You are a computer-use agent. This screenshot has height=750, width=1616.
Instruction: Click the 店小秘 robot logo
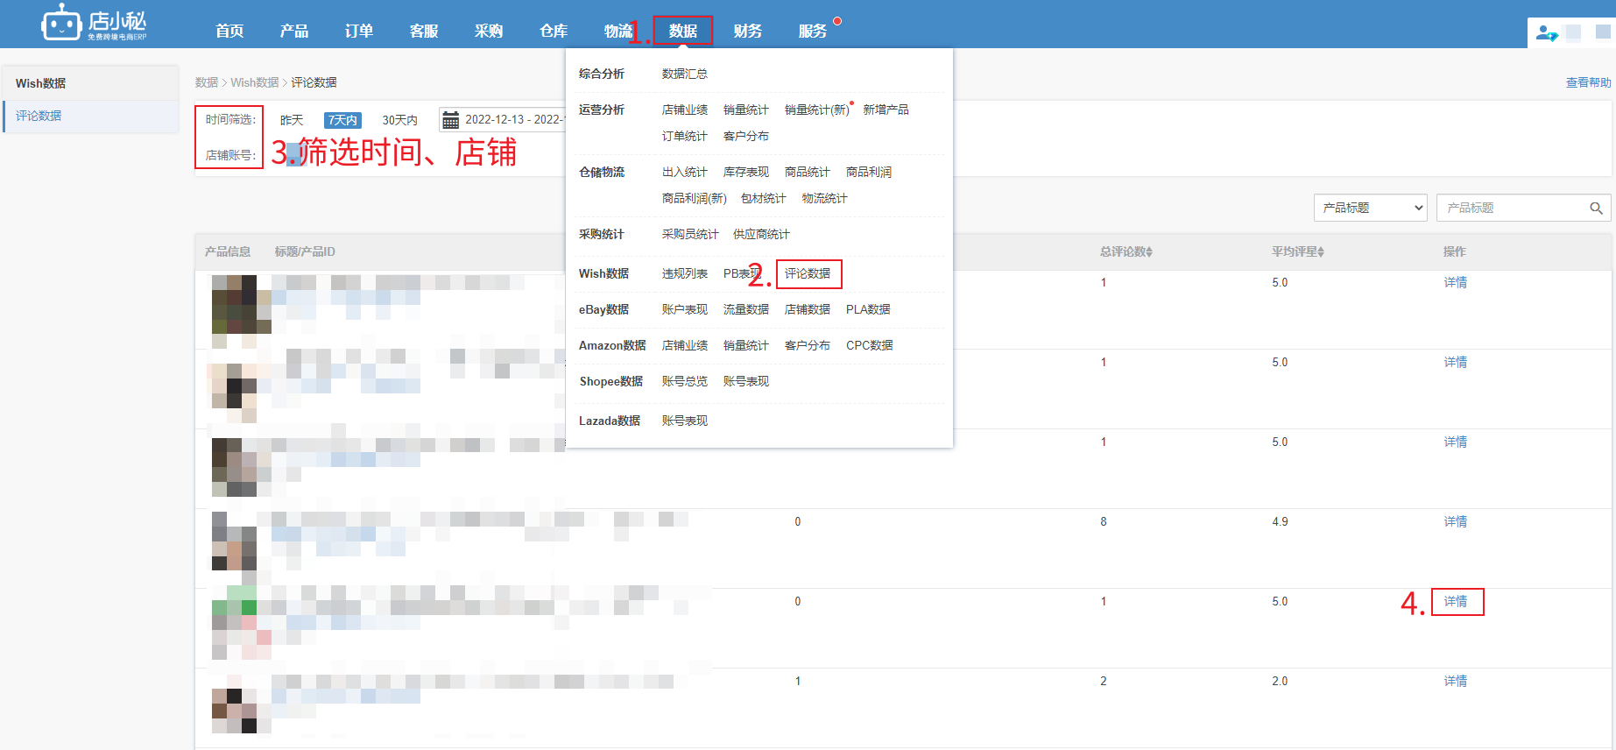pyautogui.click(x=94, y=23)
